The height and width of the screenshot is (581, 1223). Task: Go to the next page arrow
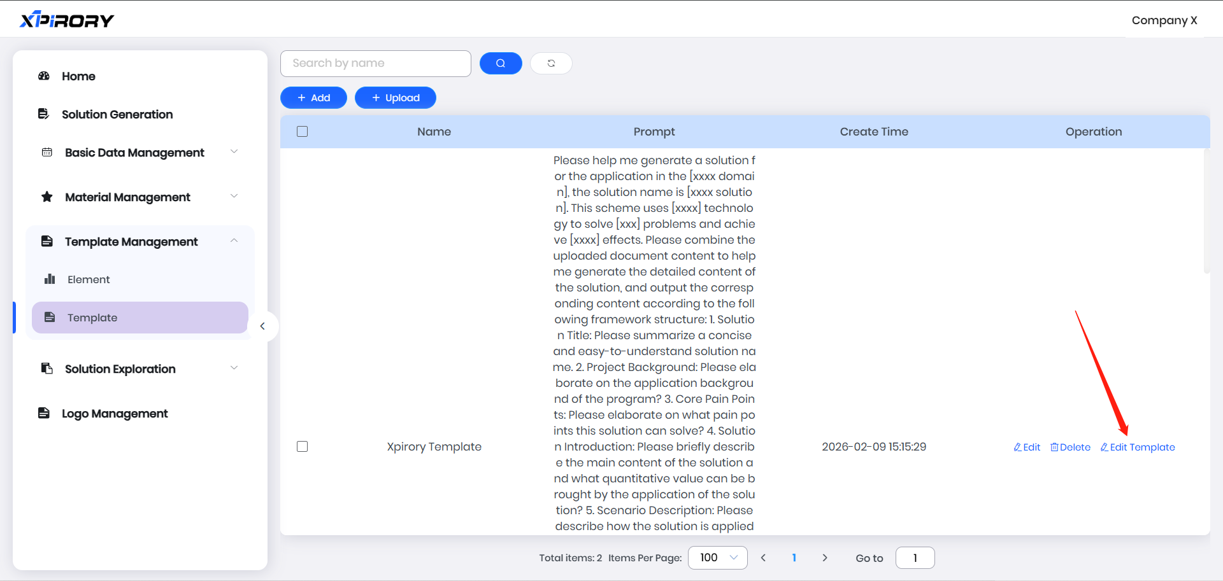(825, 557)
